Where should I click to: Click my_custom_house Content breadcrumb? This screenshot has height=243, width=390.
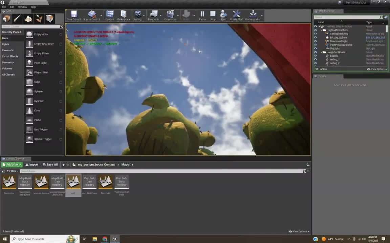(x=96, y=165)
